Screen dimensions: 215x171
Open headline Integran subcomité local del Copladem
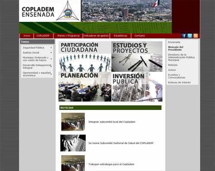[x=112, y=122]
